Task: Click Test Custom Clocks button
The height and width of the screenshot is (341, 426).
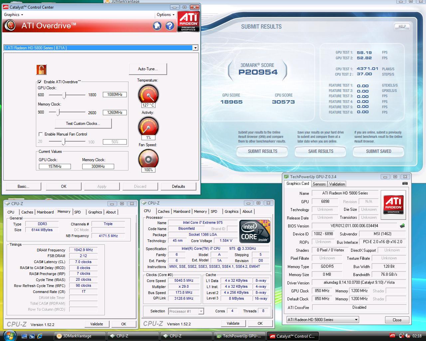Action: tap(83, 124)
